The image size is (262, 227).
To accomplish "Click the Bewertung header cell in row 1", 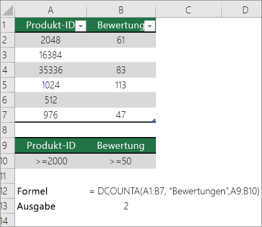I will (121, 25).
